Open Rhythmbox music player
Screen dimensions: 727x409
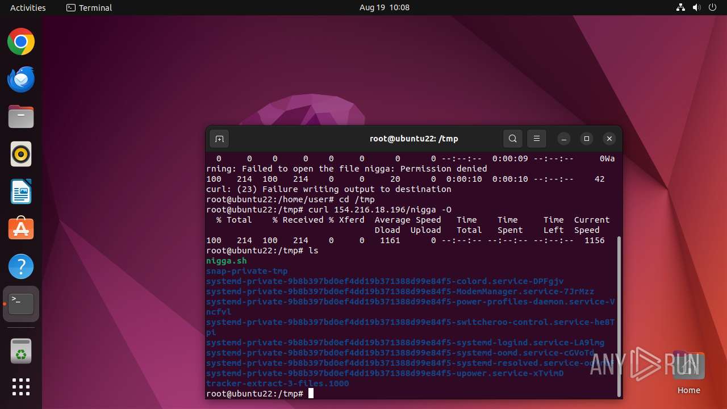[x=21, y=155]
